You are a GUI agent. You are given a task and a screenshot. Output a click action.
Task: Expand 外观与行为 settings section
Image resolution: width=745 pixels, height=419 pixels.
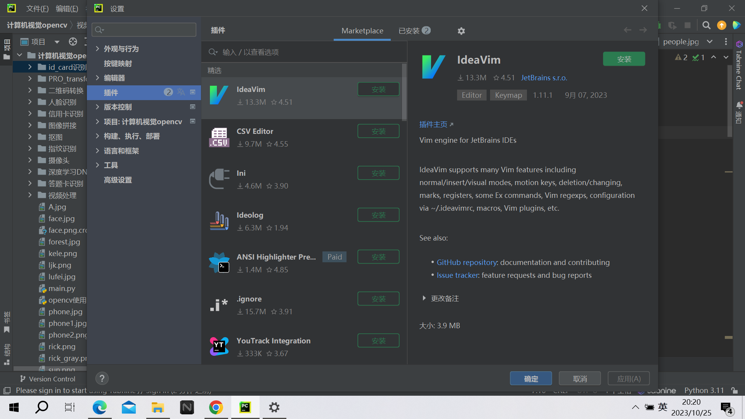pyautogui.click(x=98, y=48)
